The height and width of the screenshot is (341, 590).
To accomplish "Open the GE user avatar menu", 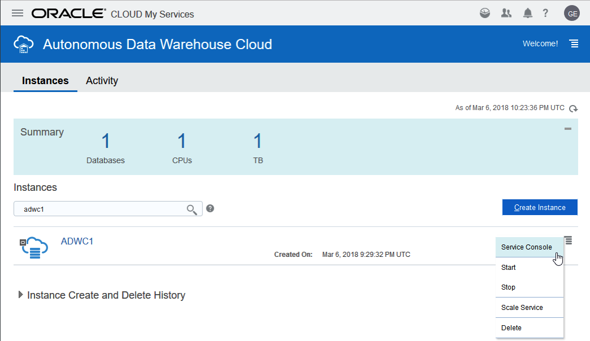I will click(572, 14).
